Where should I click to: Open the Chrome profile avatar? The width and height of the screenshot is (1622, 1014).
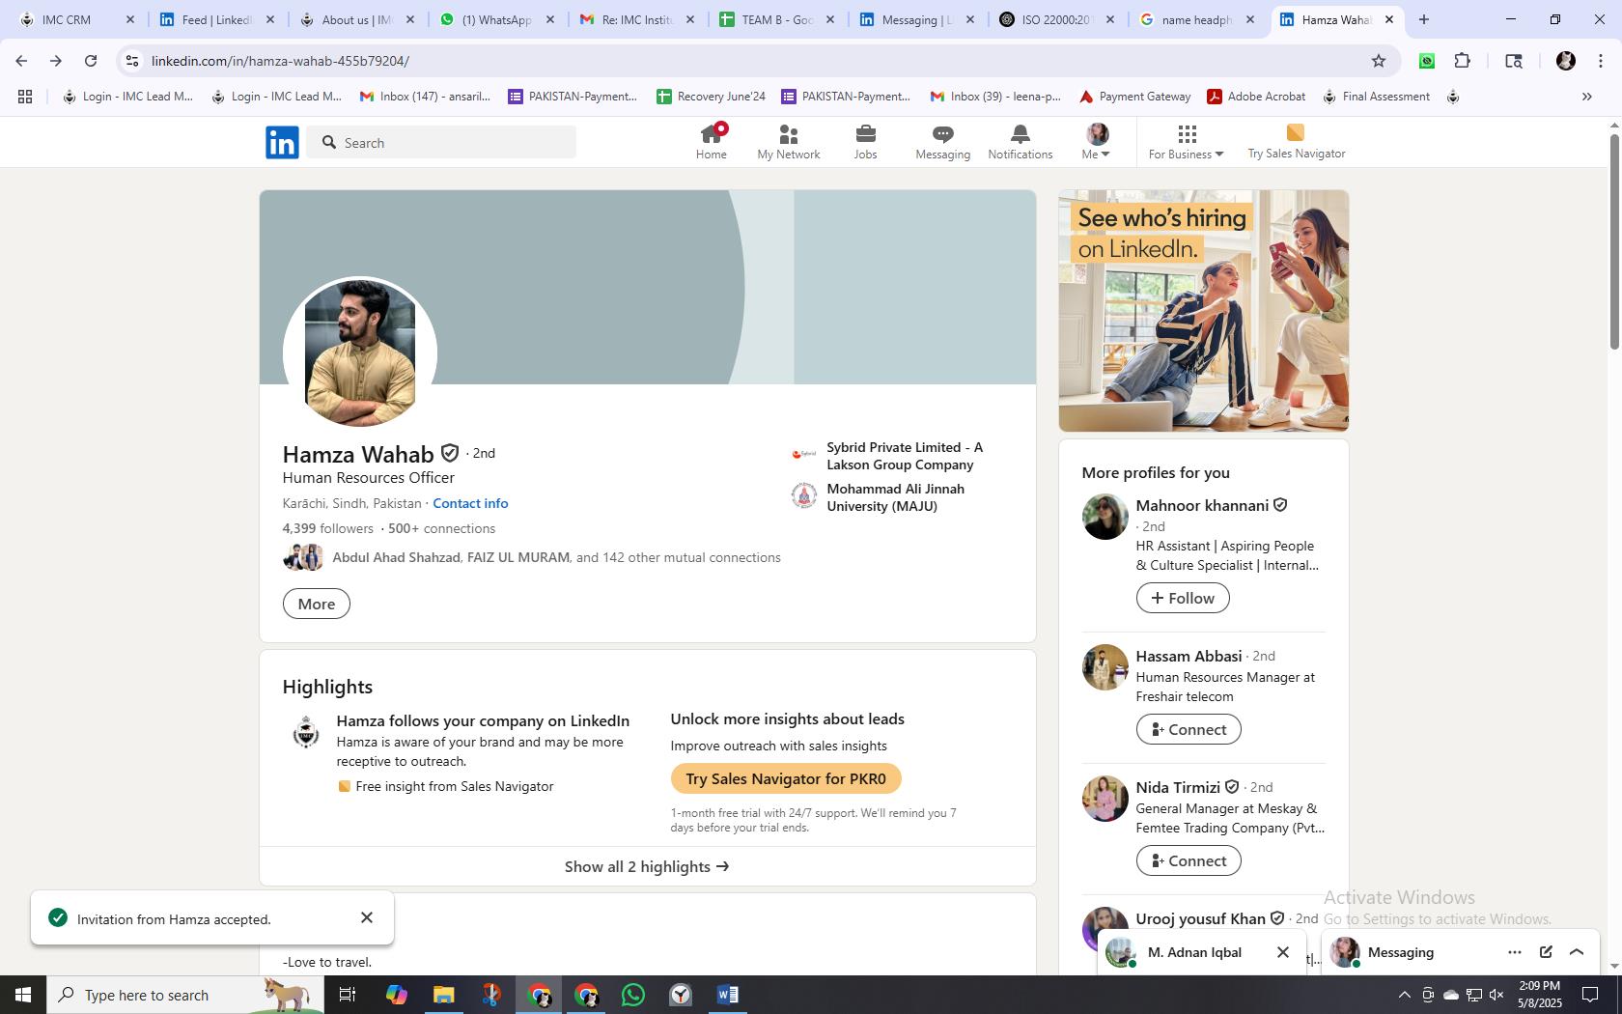point(1566,61)
